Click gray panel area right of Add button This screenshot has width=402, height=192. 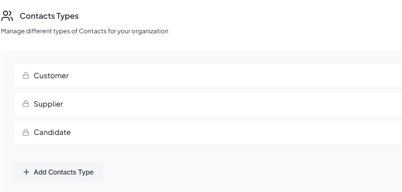[251, 172]
